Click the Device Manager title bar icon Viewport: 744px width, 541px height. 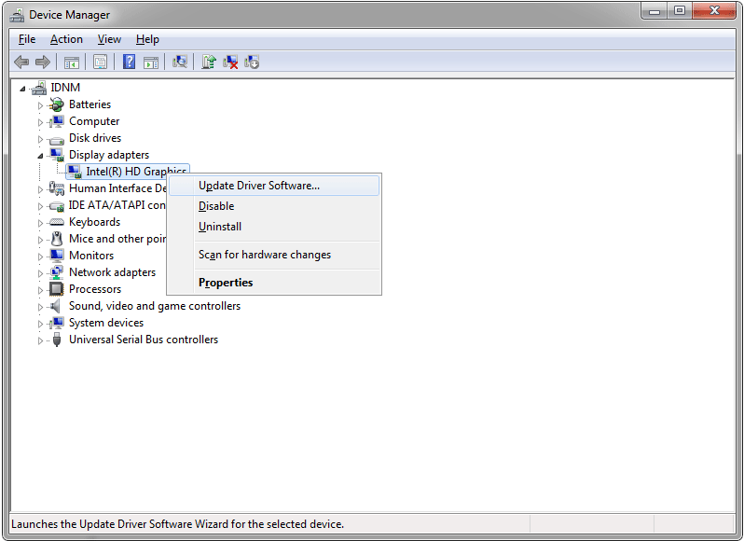click(x=17, y=15)
